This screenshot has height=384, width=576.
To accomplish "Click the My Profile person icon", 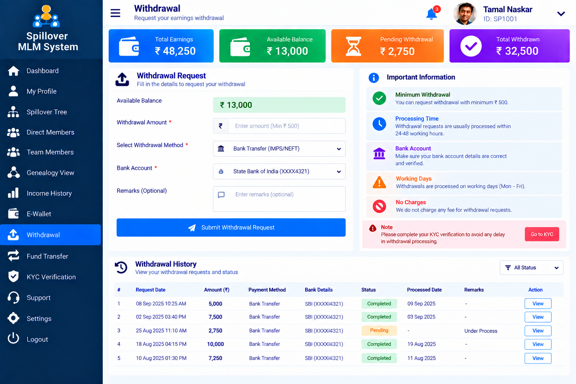I will [x=13, y=91].
